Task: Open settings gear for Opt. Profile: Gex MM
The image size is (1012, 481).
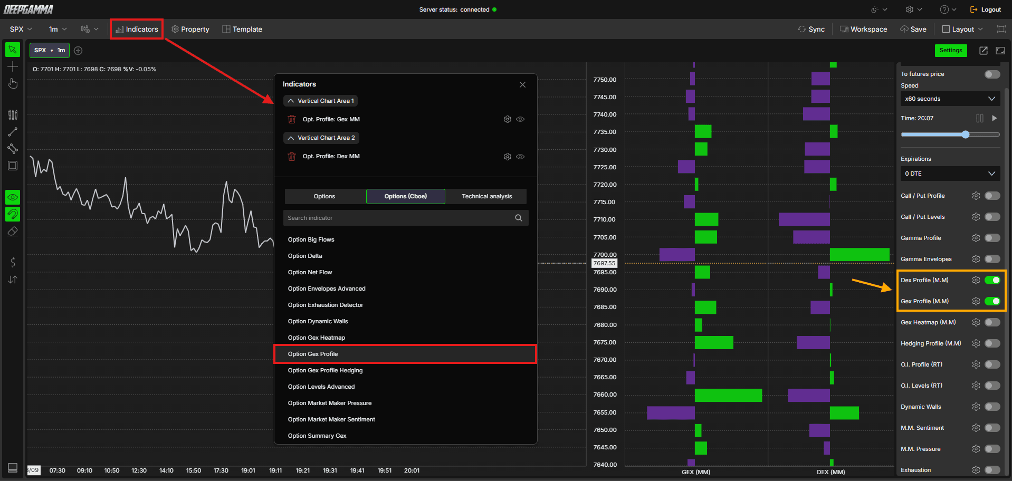Action: click(x=508, y=119)
